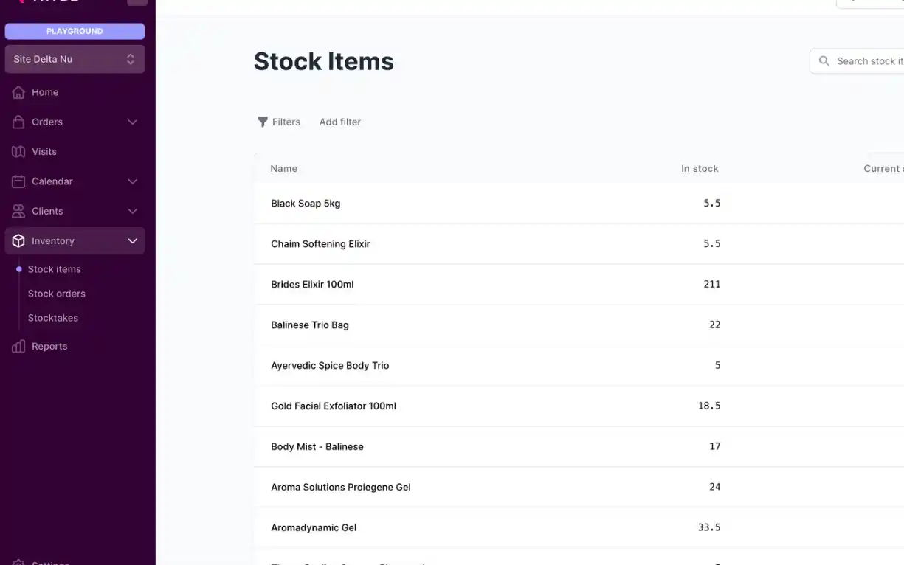Open the Site Delta Nu selector

coord(75,59)
